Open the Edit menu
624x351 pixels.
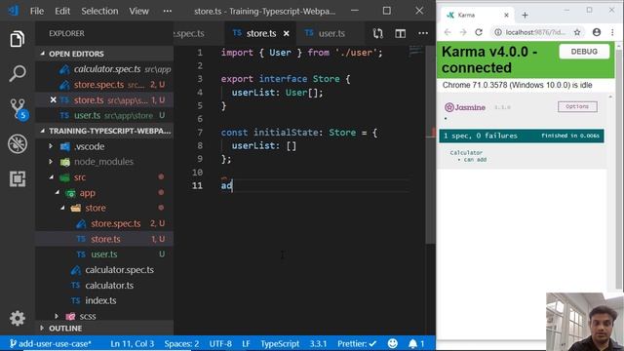tap(62, 11)
